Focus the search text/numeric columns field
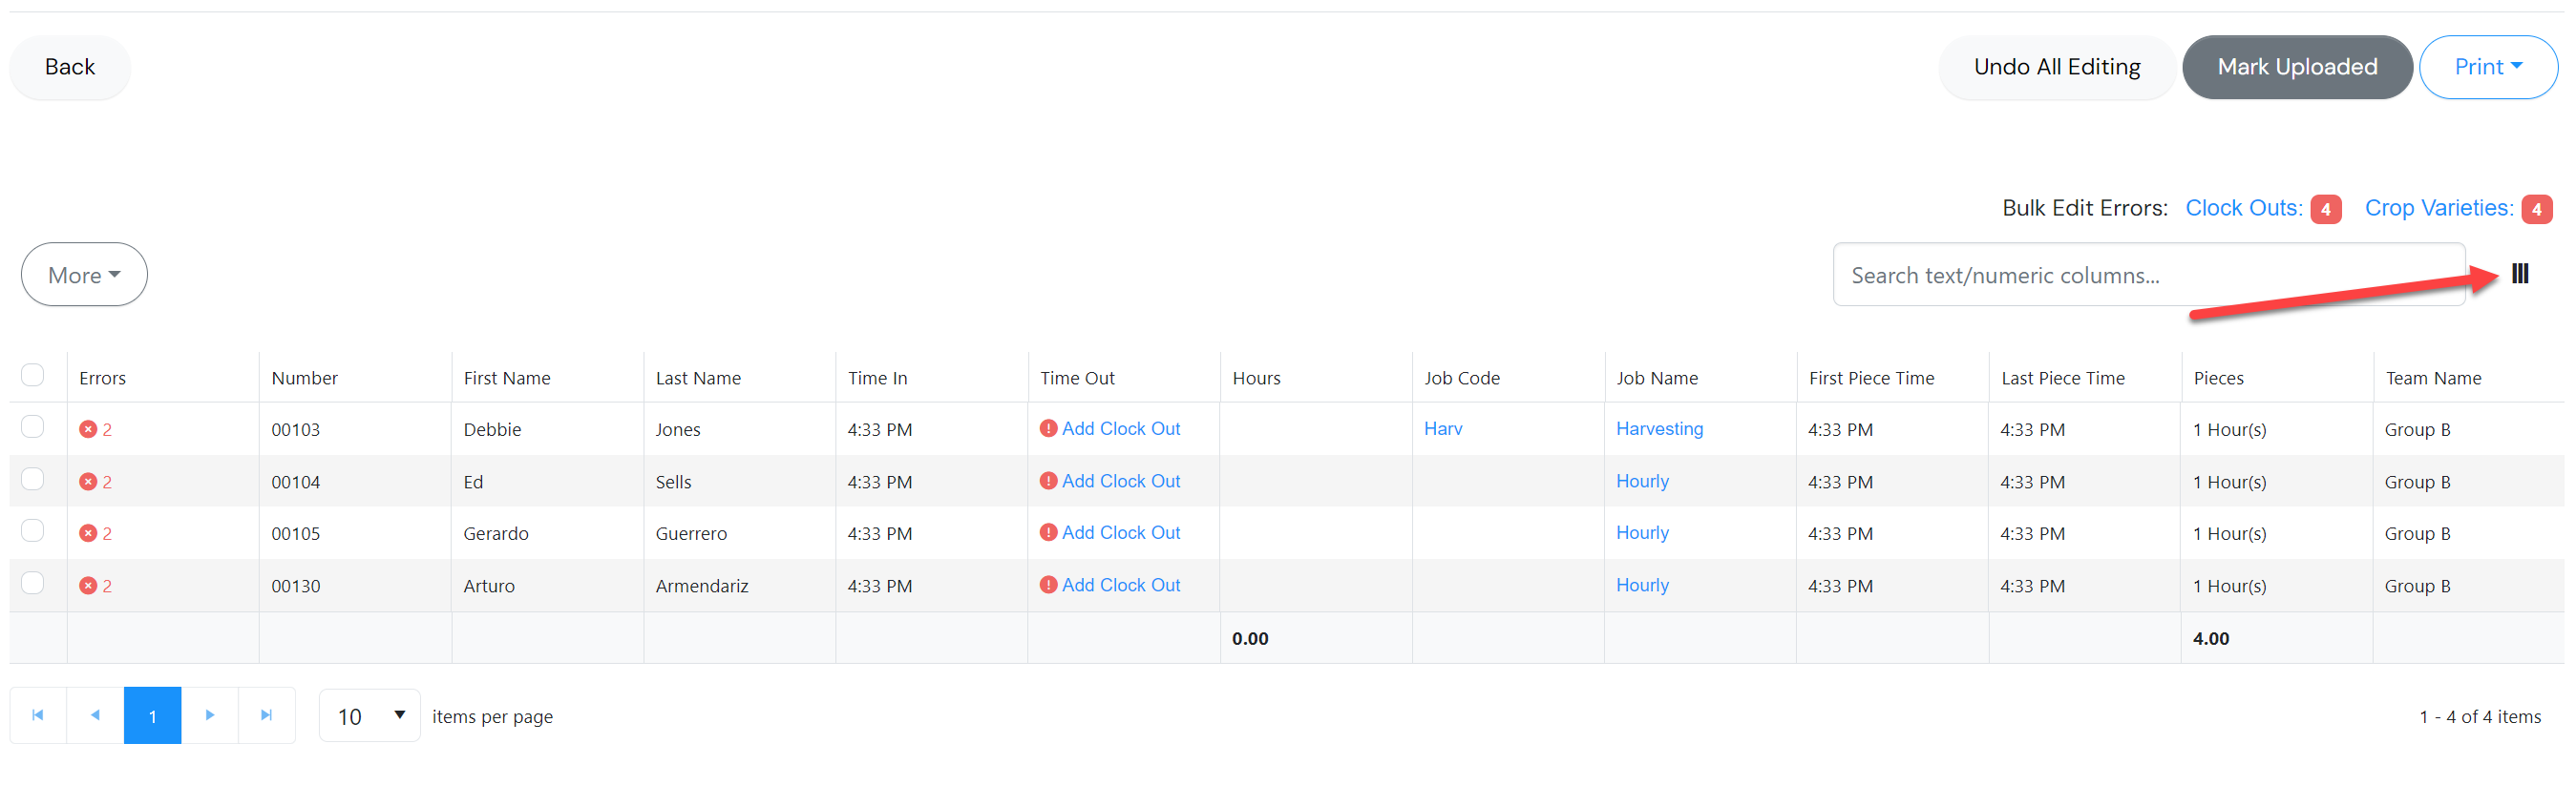The width and height of the screenshot is (2576, 785). pyautogui.click(x=2148, y=275)
